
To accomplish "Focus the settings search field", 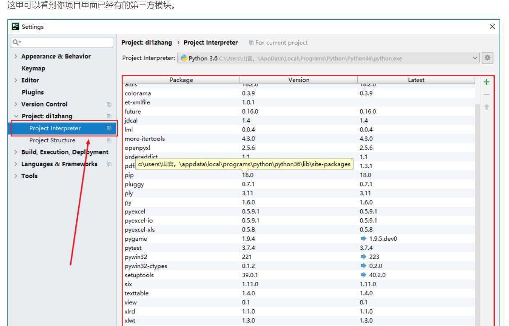I will [x=62, y=42].
